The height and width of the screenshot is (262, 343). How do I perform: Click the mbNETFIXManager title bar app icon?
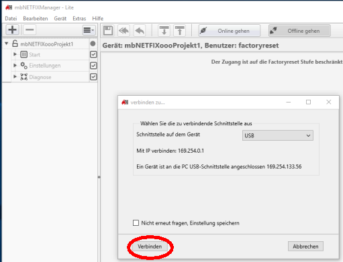(x=9, y=7)
